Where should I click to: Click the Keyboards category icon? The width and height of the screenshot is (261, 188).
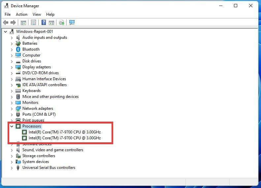click(x=18, y=91)
